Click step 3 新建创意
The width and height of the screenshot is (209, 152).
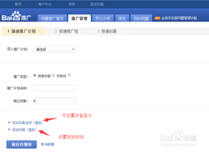(107, 31)
